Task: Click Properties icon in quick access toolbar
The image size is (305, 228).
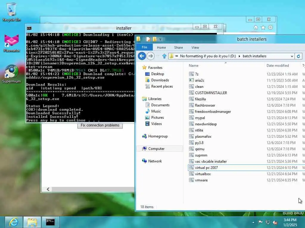Action: point(148,39)
